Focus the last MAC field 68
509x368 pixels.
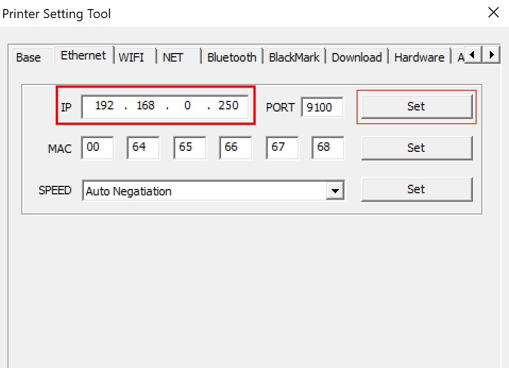(327, 148)
